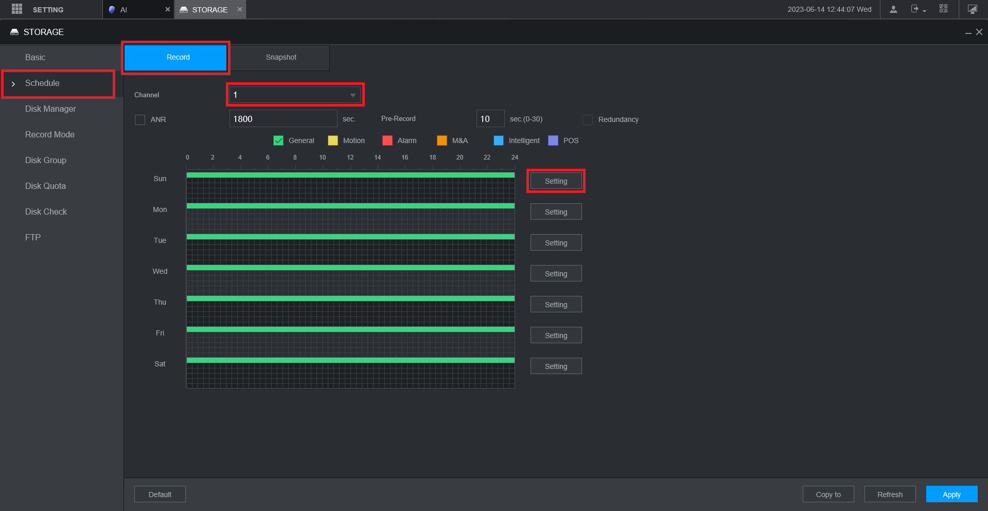
Task: Open the live view monitor icon
Action: click(x=972, y=9)
